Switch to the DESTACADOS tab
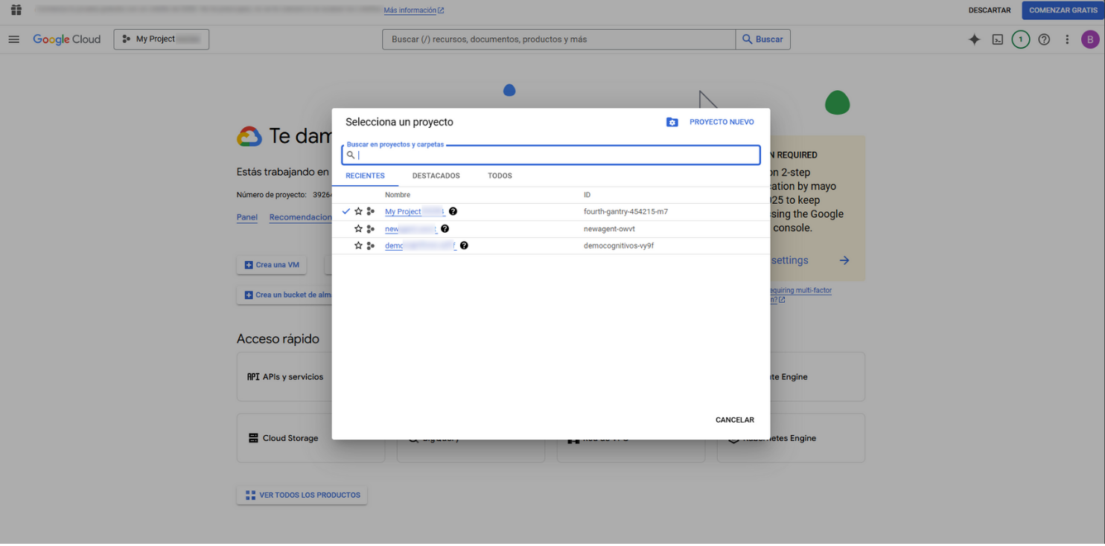This screenshot has width=1105, height=546. coord(436,176)
